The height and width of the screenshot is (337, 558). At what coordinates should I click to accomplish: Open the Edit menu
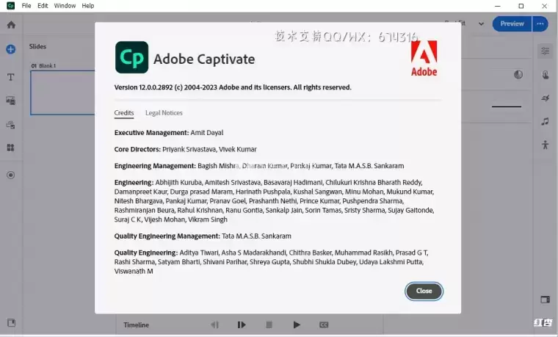click(43, 6)
